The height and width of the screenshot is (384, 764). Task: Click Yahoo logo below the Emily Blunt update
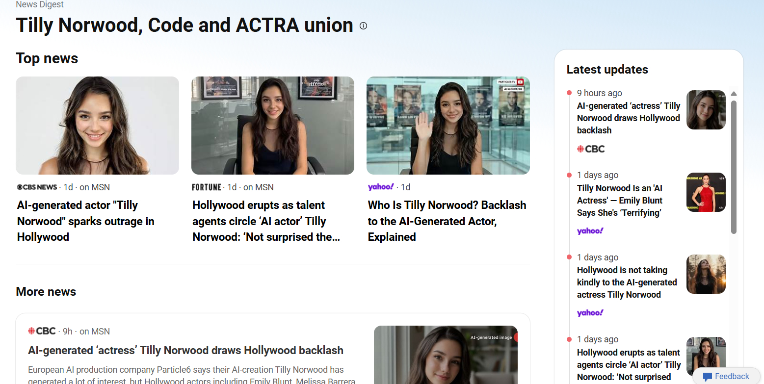(590, 231)
